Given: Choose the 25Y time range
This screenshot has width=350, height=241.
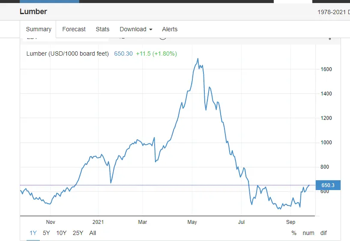Looking at the screenshot, I should (78, 233).
